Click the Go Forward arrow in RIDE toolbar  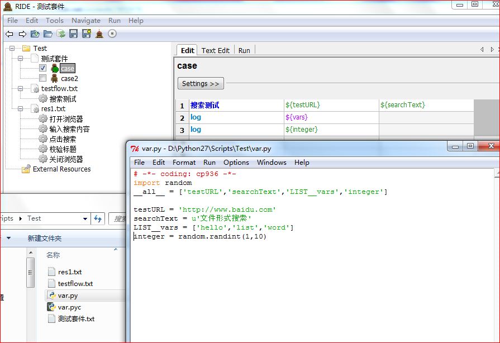(22, 34)
